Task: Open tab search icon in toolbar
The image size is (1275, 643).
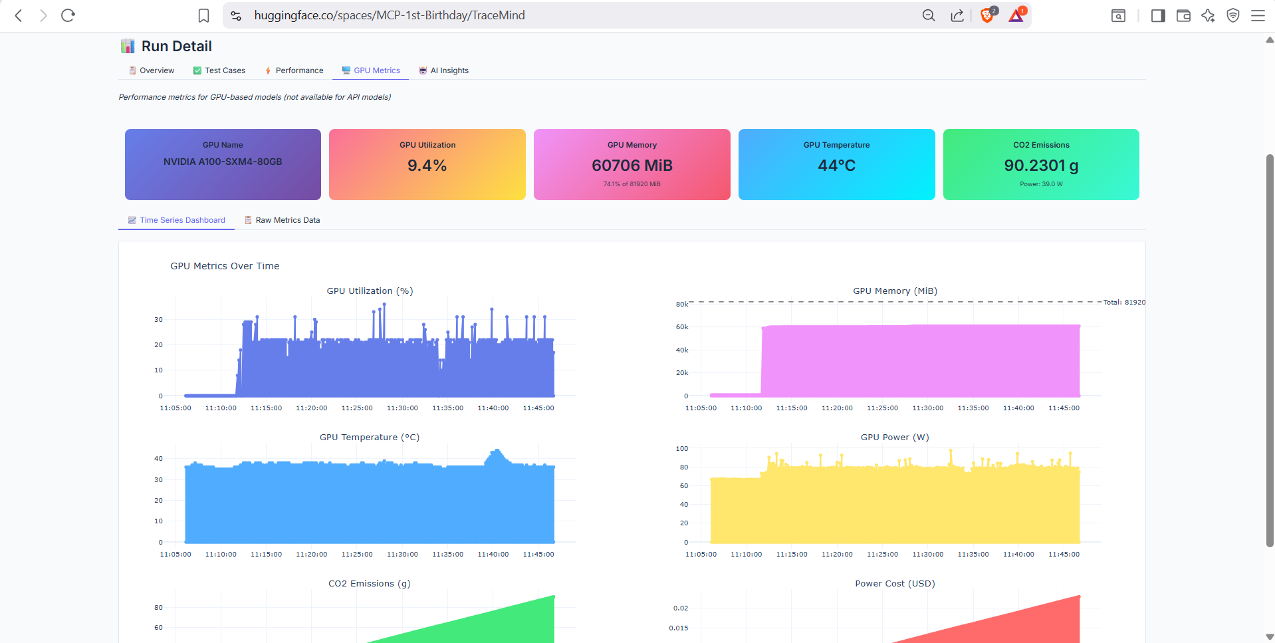Action: click(x=1117, y=15)
